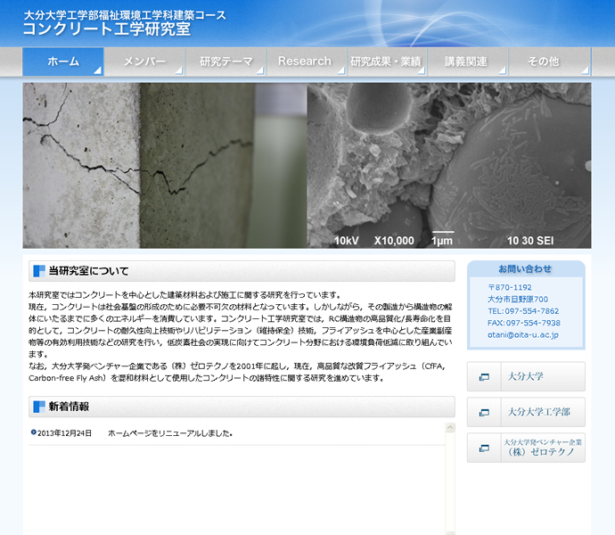Click the 新着情報 section heading

click(x=242, y=407)
